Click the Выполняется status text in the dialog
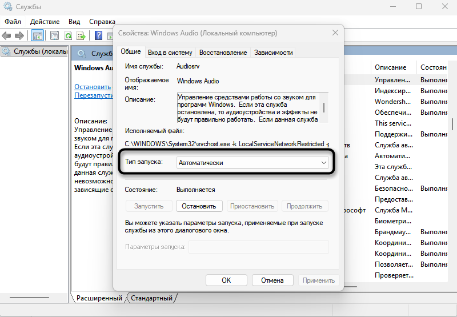Screen dimensions: 457x317 [196, 190]
